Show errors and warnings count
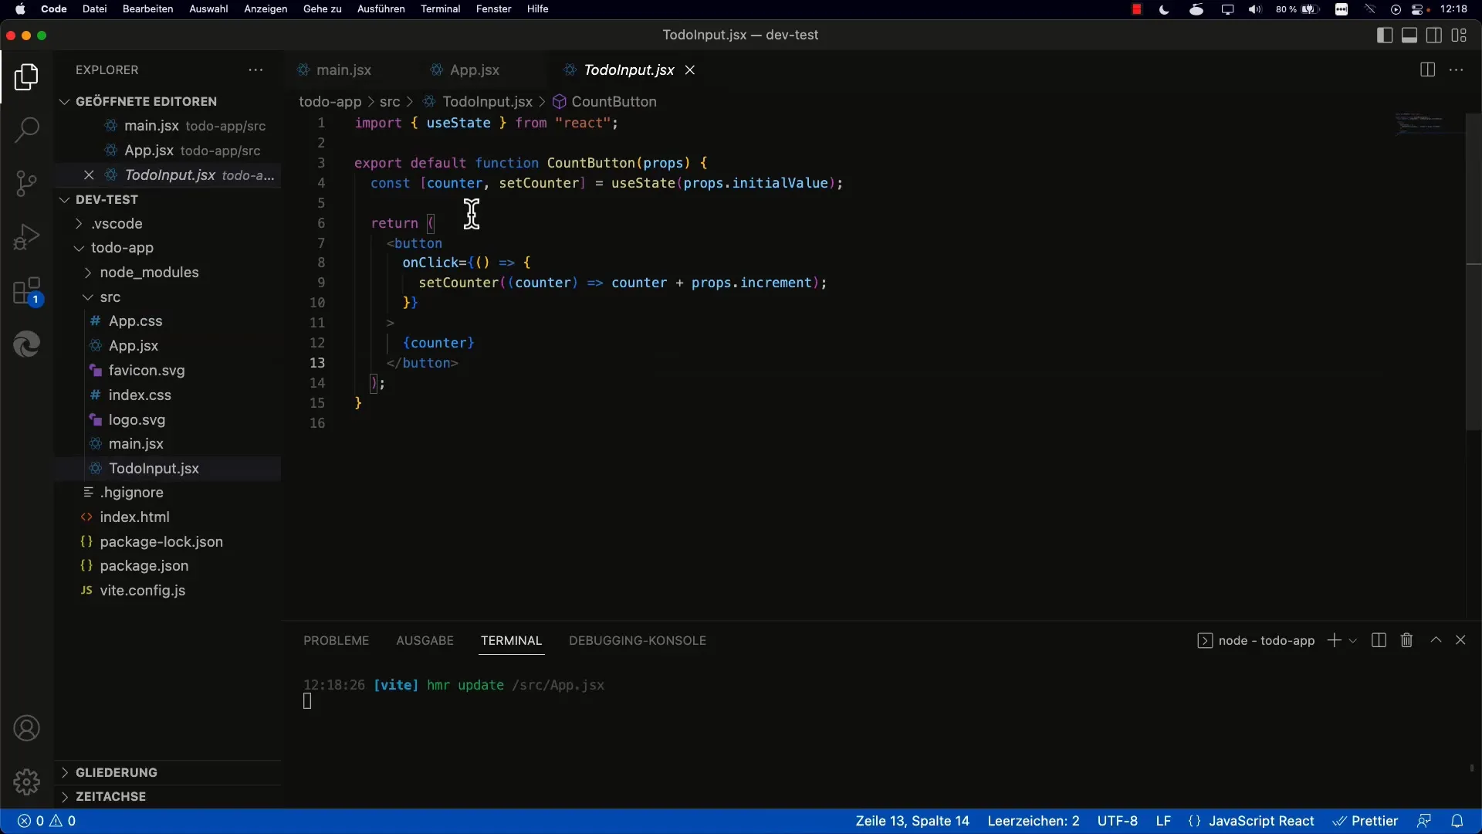The image size is (1482, 834). [46, 821]
